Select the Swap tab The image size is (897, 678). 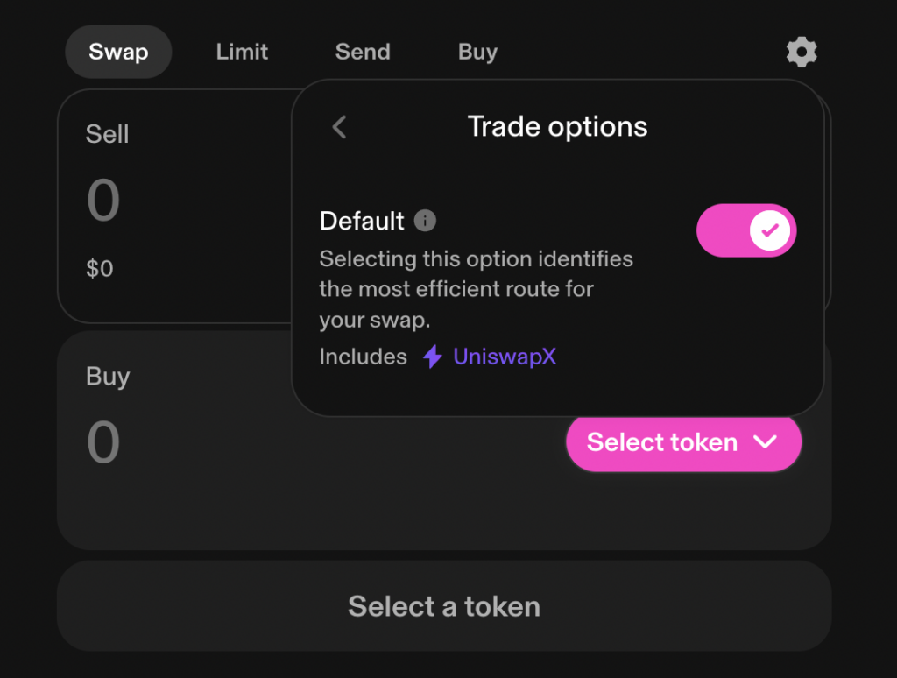pyautogui.click(x=117, y=52)
